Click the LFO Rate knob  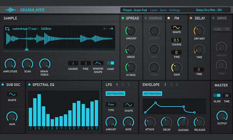coord(128,122)
